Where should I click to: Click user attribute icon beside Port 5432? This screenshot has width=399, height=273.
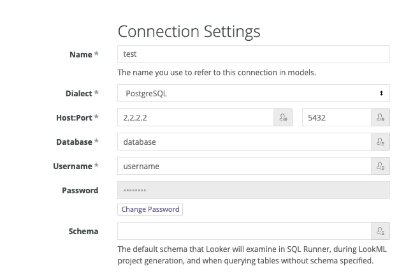381,117
